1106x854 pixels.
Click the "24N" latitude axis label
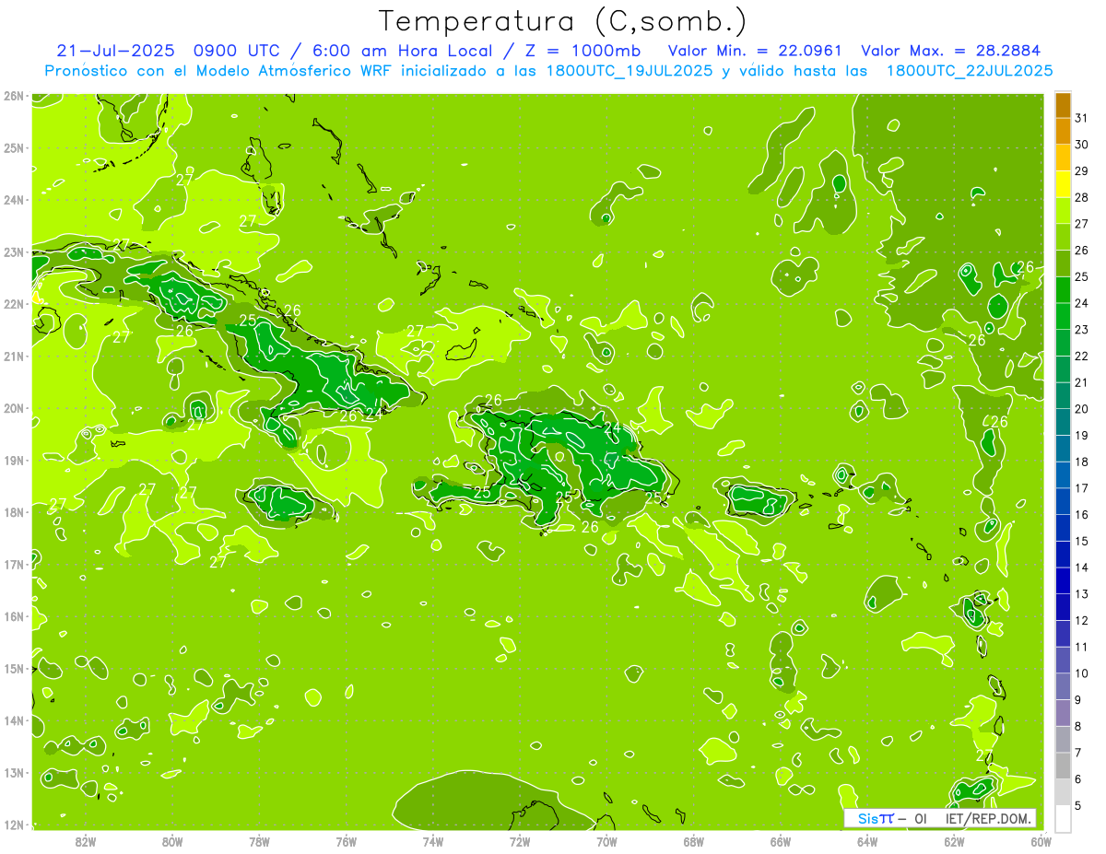[14, 200]
